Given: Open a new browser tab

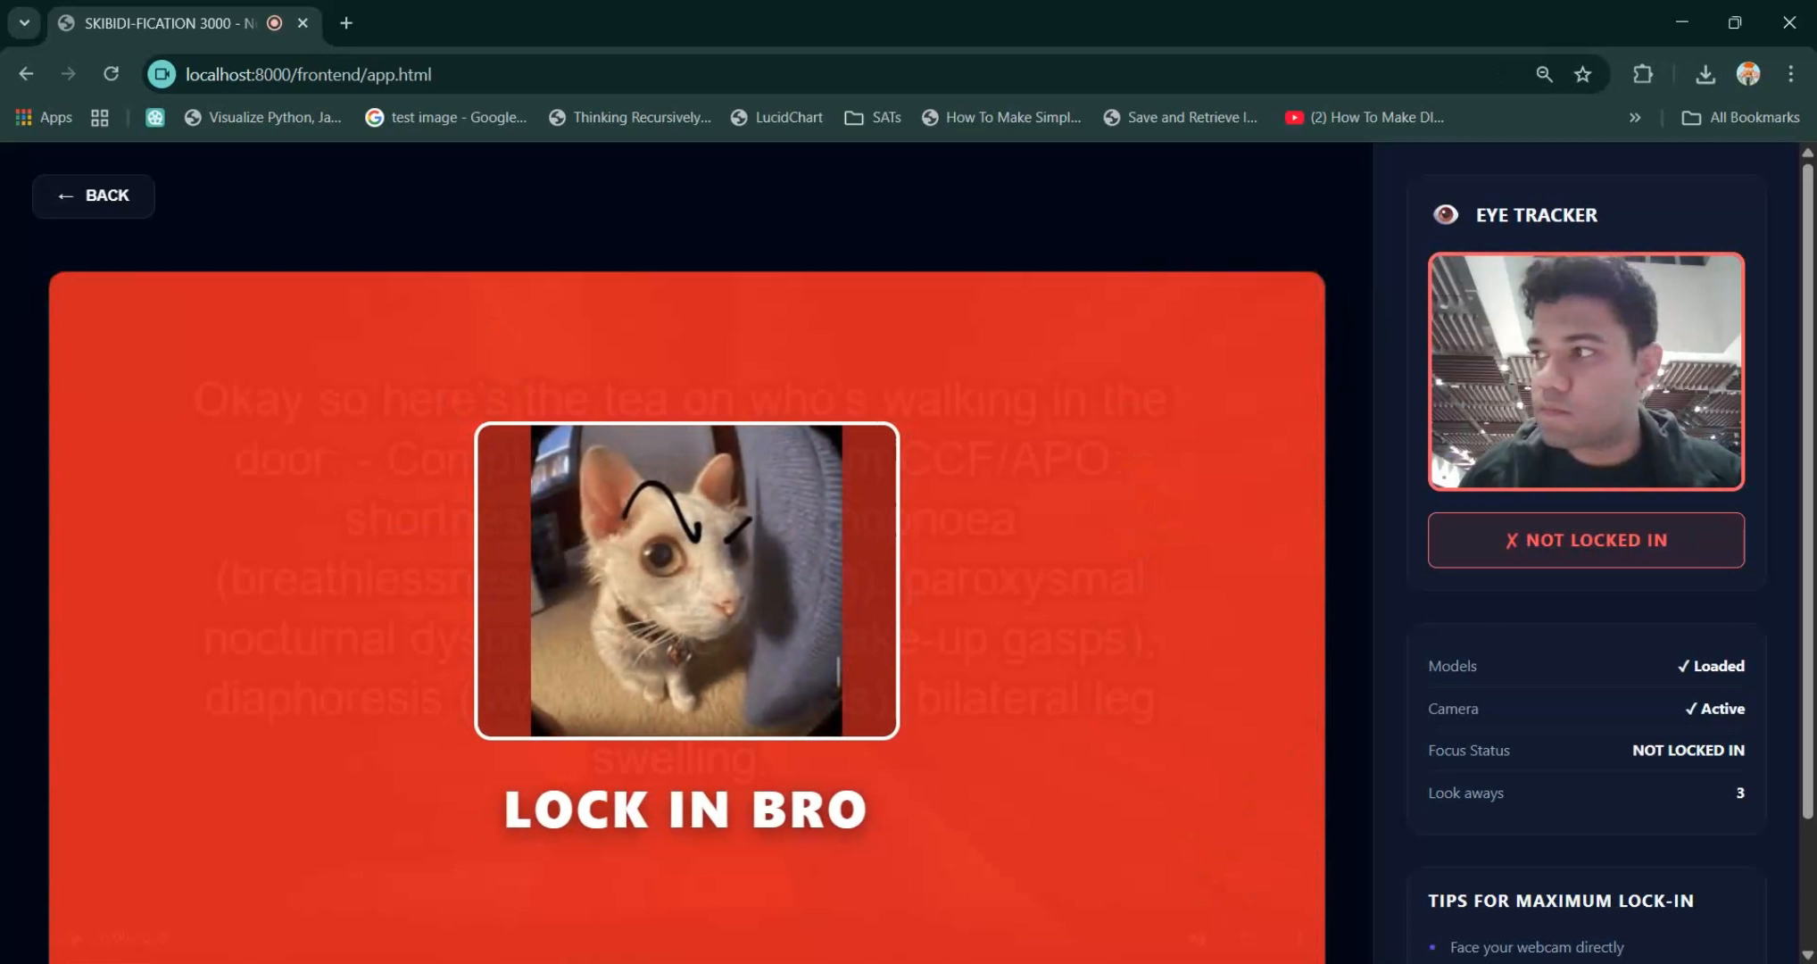Looking at the screenshot, I should click(x=346, y=23).
